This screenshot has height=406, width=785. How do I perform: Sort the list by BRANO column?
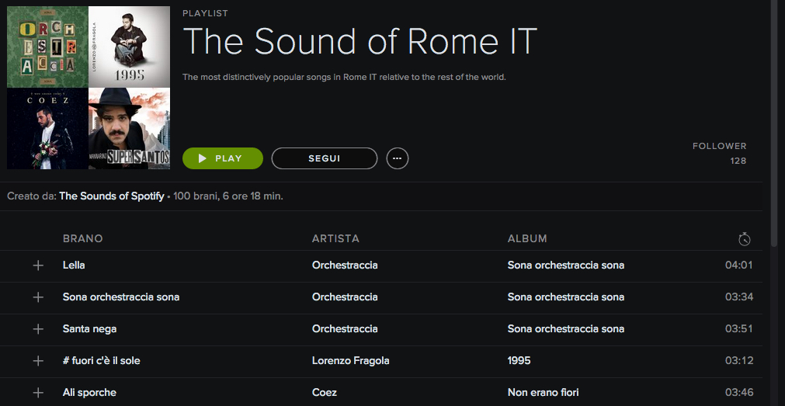82,239
